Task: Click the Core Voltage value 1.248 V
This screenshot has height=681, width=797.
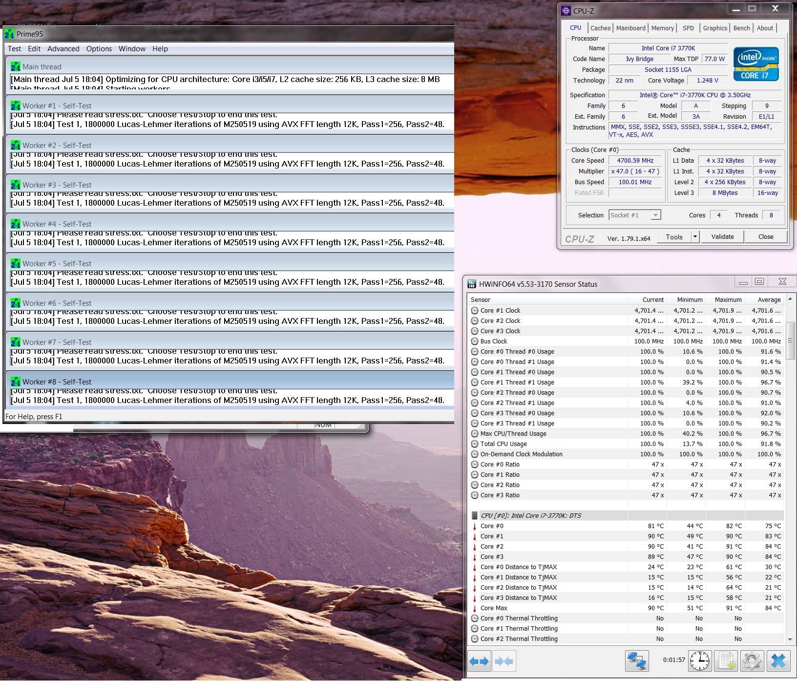Action: click(708, 80)
